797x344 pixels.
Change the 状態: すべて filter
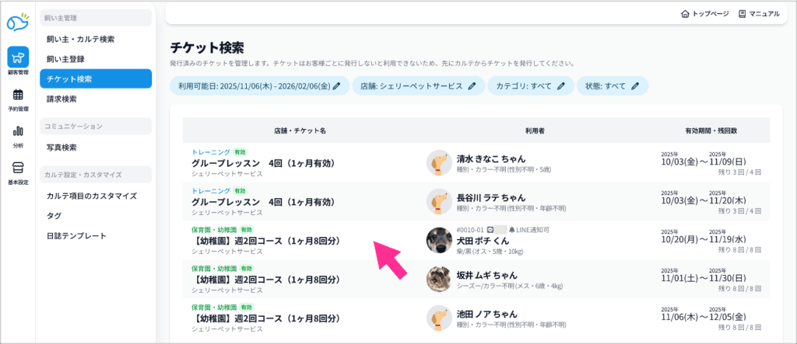point(613,86)
